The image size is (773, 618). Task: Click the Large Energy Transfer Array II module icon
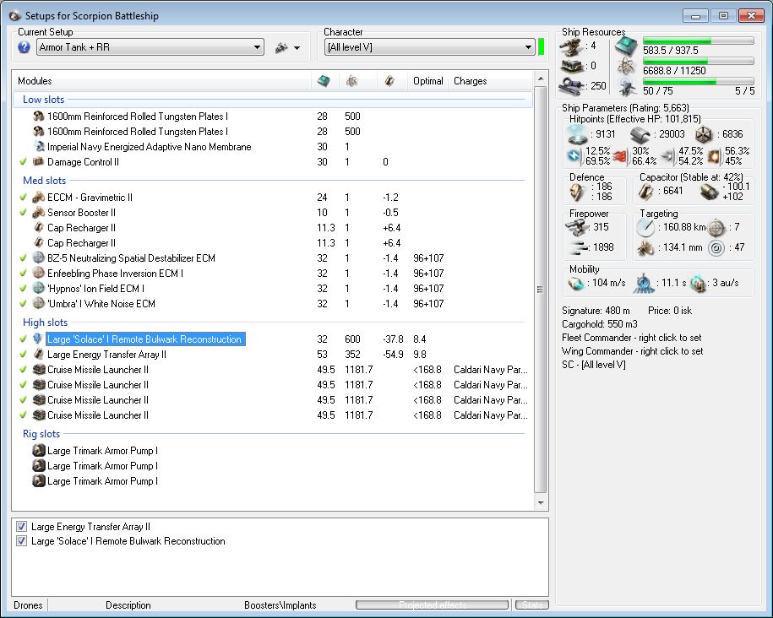(39, 354)
